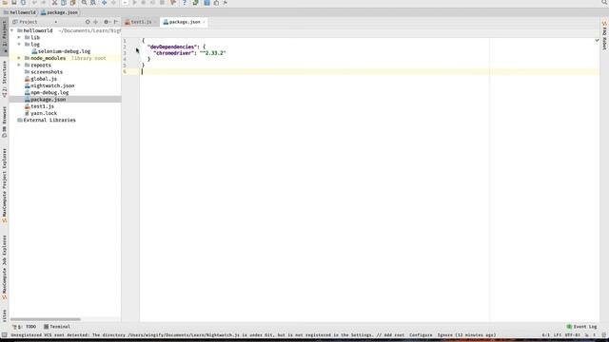This screenshot has height=342, width=609.
Task: Click helloworld in the navigation bar
Action: 20,12
